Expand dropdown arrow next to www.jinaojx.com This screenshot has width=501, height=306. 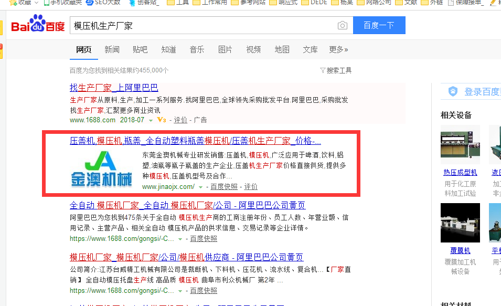200,187
